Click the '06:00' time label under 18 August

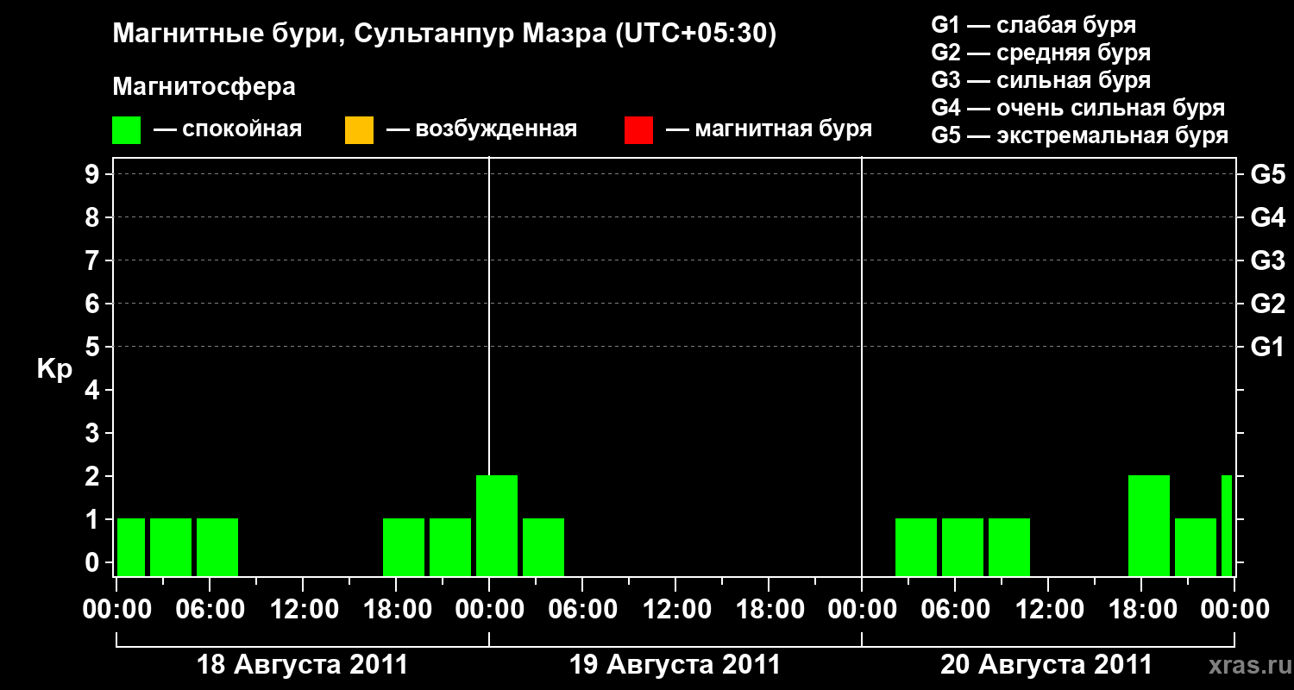[x=210, y=609]
